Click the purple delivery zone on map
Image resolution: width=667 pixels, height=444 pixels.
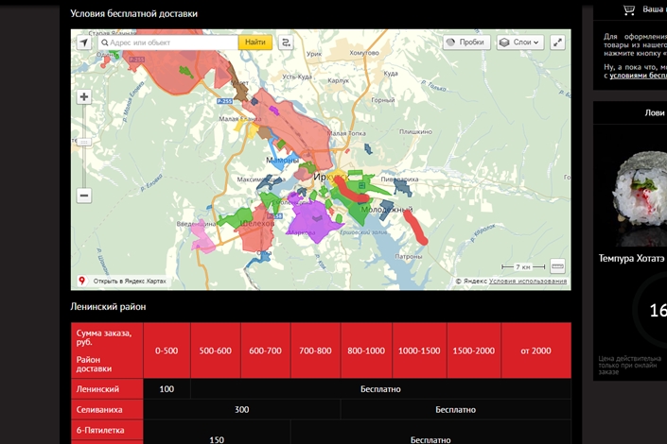coord(310,224)
